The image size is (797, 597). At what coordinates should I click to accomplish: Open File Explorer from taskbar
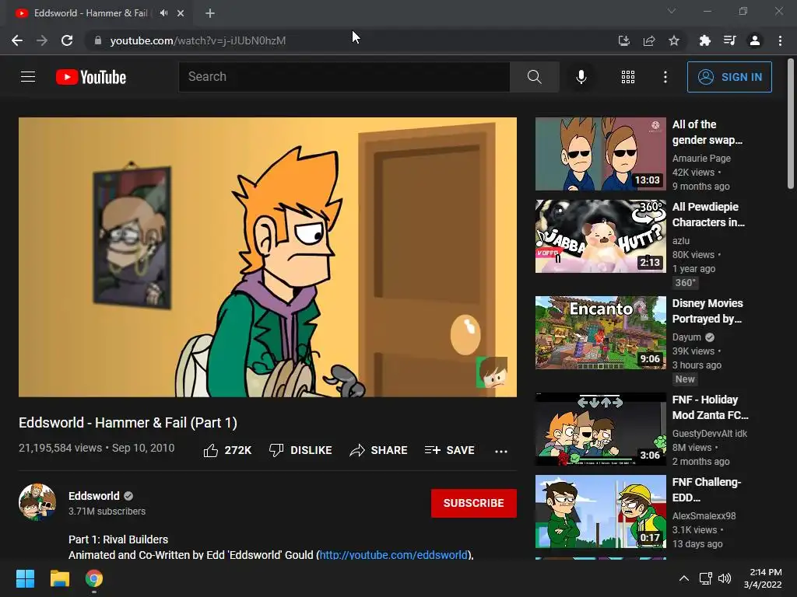point(59,578)
